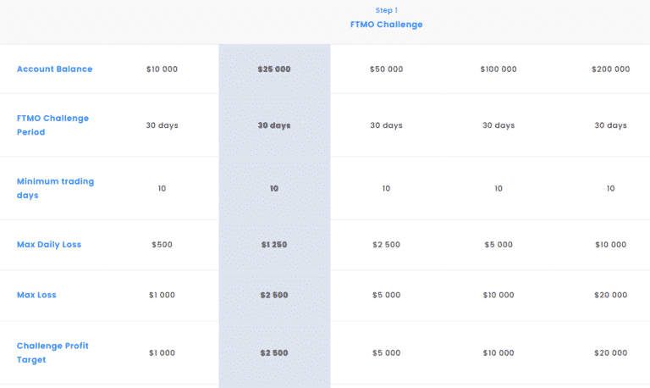Pick the $200 000 account balance
Viewport: 650px width, 388px height.
pos(610,69)
